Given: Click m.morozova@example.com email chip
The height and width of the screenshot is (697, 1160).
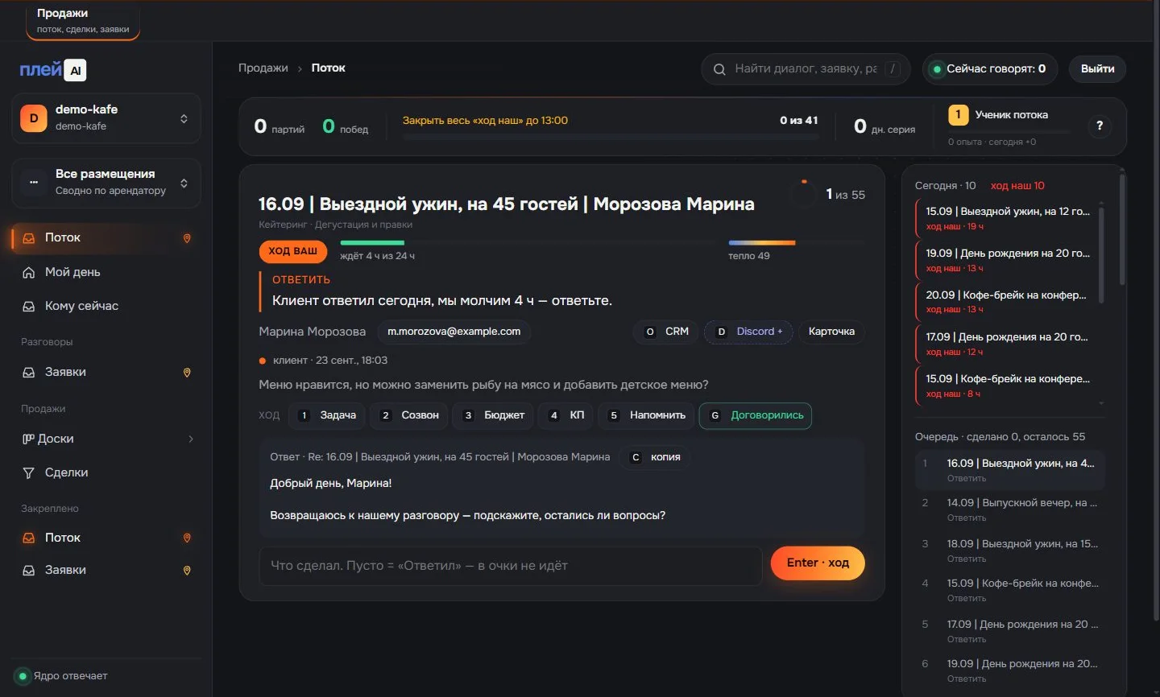Looking at the screenshot, I should (x=454, y=332).
